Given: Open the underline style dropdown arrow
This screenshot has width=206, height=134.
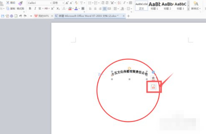Looking at the screenshot, I should 43,9.
